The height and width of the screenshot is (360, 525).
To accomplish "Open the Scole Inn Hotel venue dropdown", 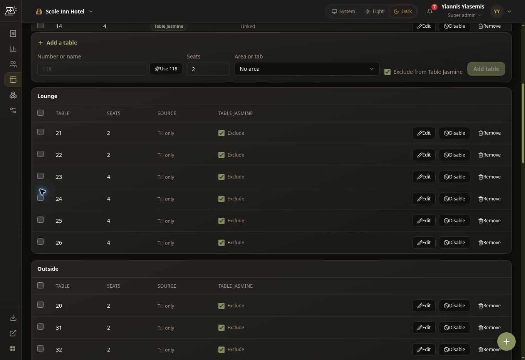I will [x=64, y=12].
